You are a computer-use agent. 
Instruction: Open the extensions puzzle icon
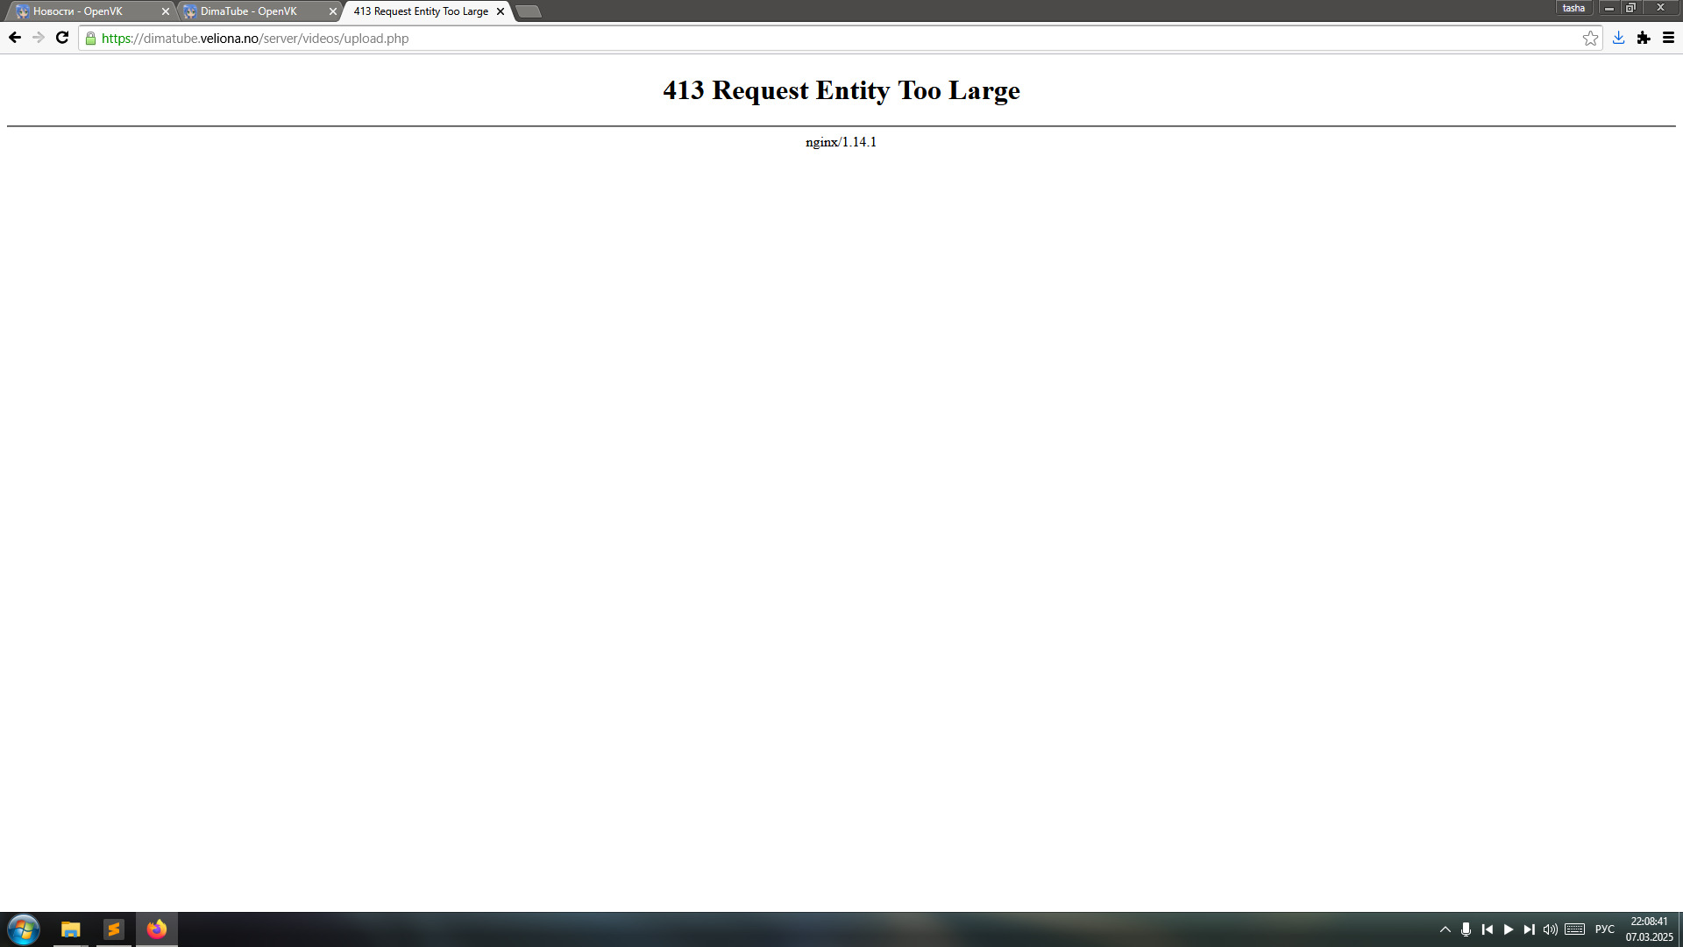(1644, 38)
